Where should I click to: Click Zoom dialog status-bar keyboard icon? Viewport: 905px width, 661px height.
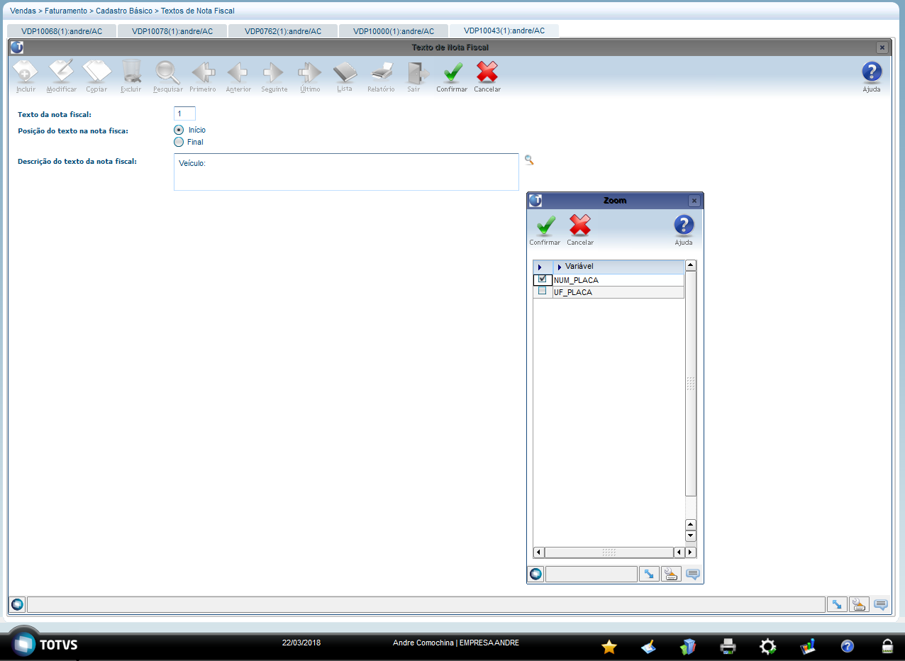(x=671, y=574)
